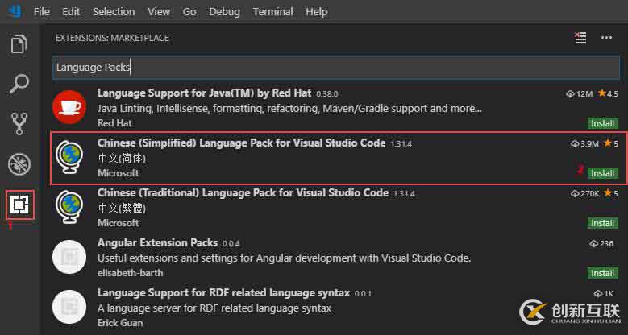This screenshot has width=628, height=335.
Task: Open the Debug menu
Action: click(x=224, y=12)
